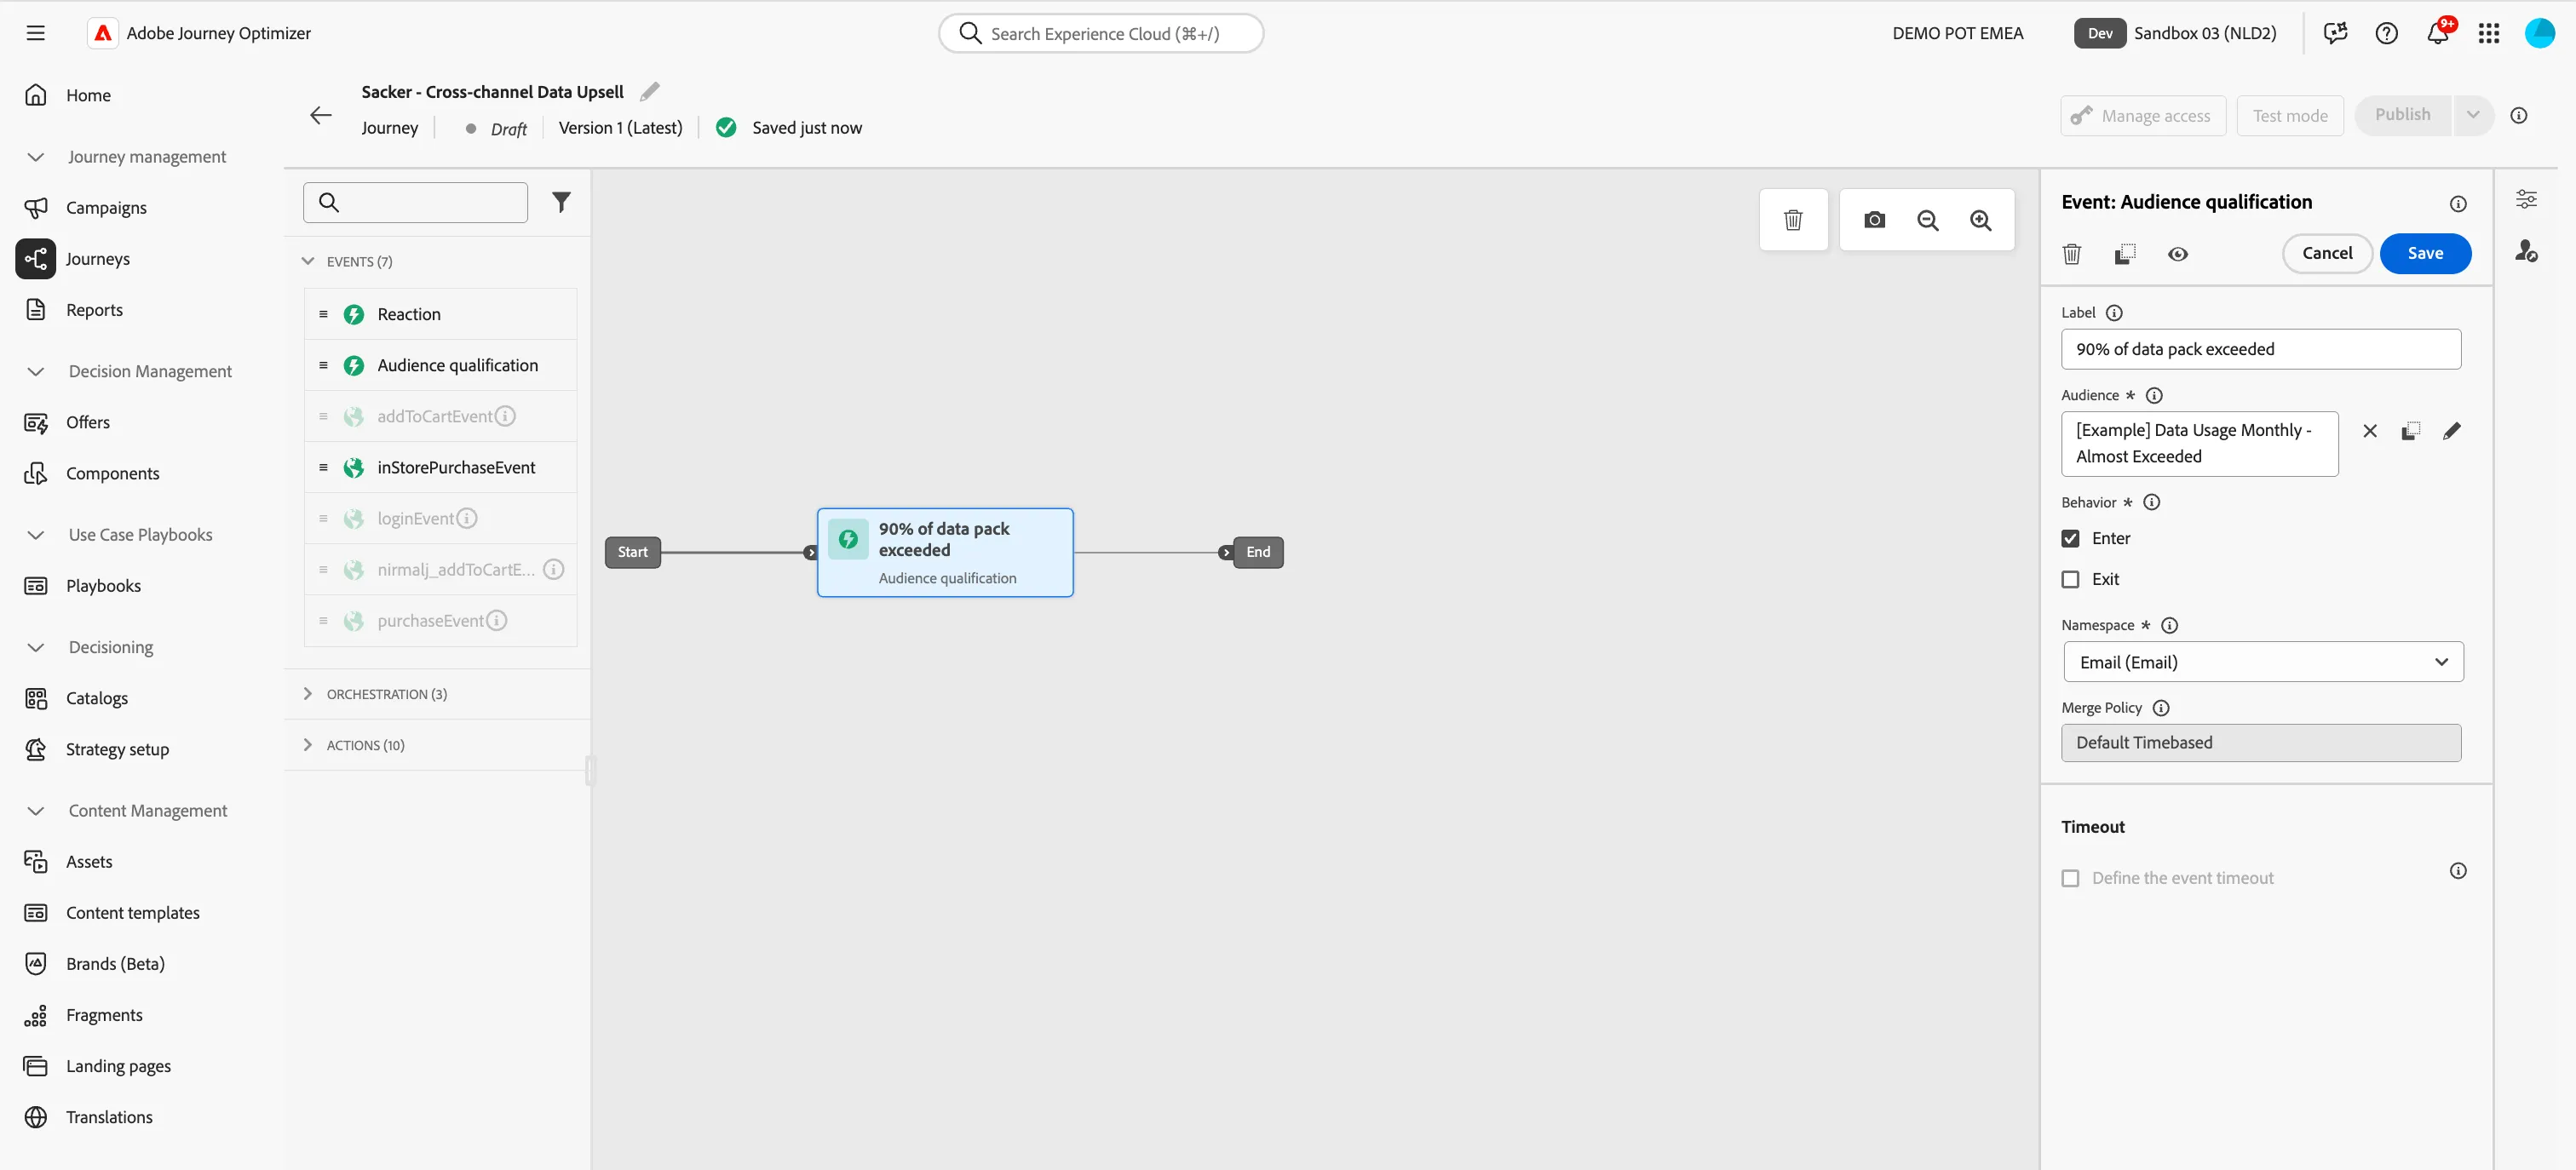Screen dimensions: 2576x1170
Task: Click the Save button
Action: pos(2425,253)
